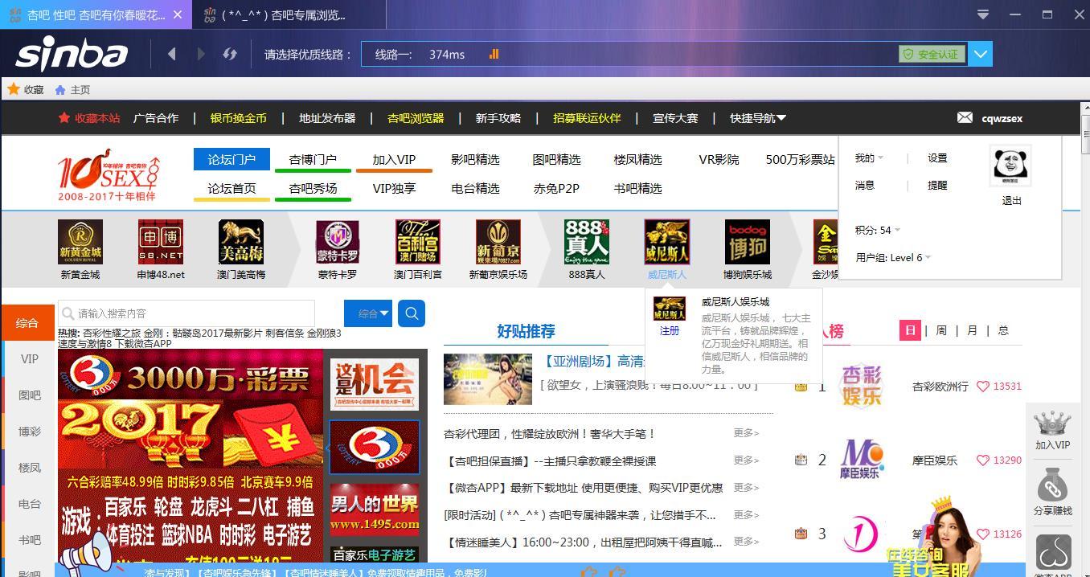This screenshot has width=1090, height=577.
Task: Click the 澳门百利宫 logo icon
Action: point(418,242)
